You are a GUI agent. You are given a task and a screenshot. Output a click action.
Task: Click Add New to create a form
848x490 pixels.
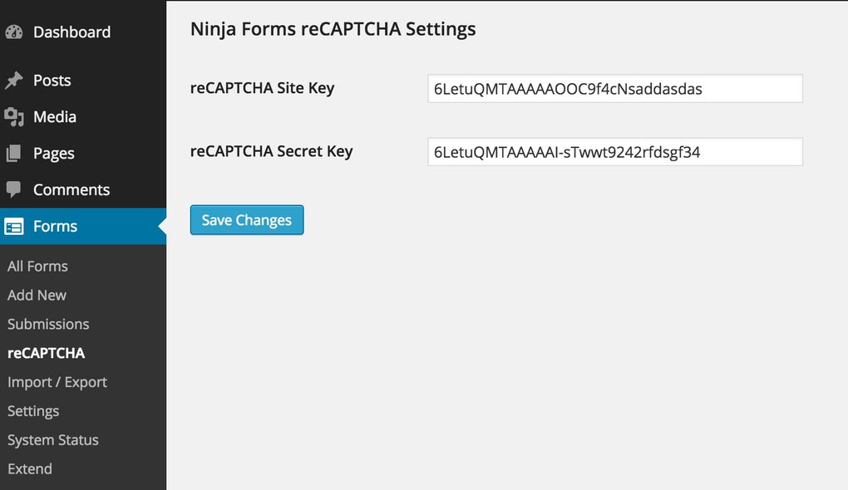(x=37, y=295)
